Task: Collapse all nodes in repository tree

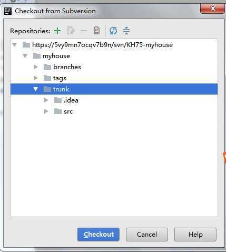Action: [x=126, y=31]
